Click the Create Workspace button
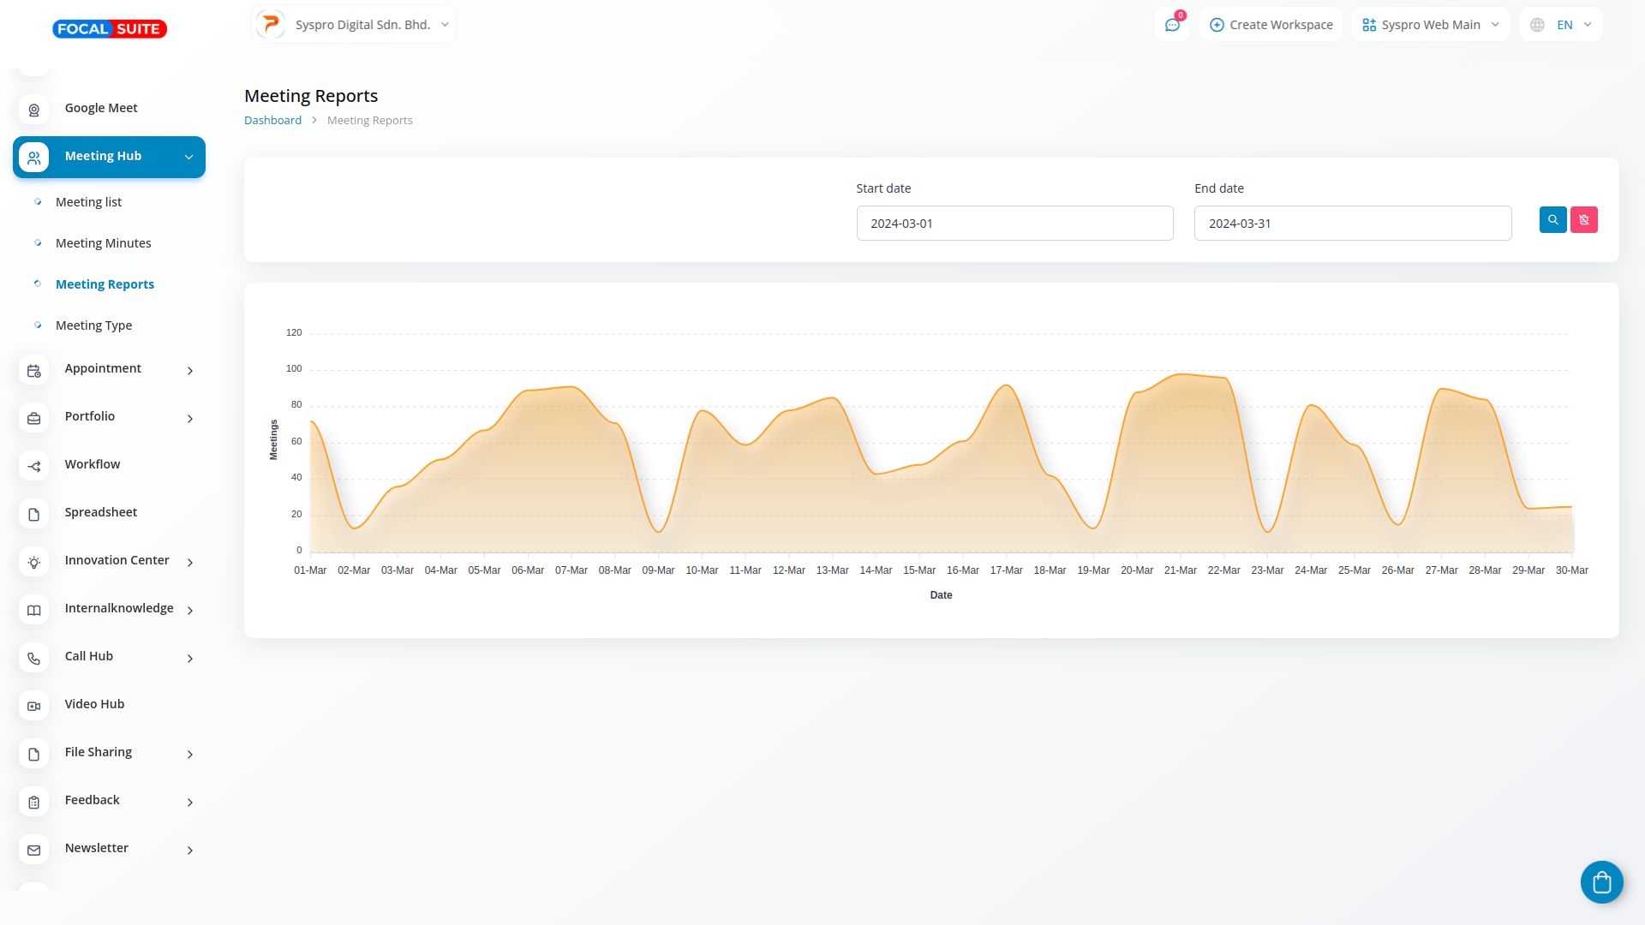This screenshot has height=925, width=1645. coord(1271,25)
